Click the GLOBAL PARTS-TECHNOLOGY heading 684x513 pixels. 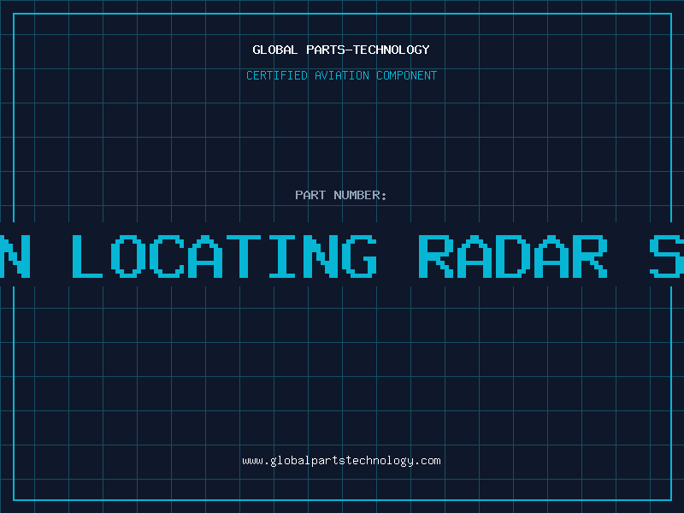tap(341, 50)
